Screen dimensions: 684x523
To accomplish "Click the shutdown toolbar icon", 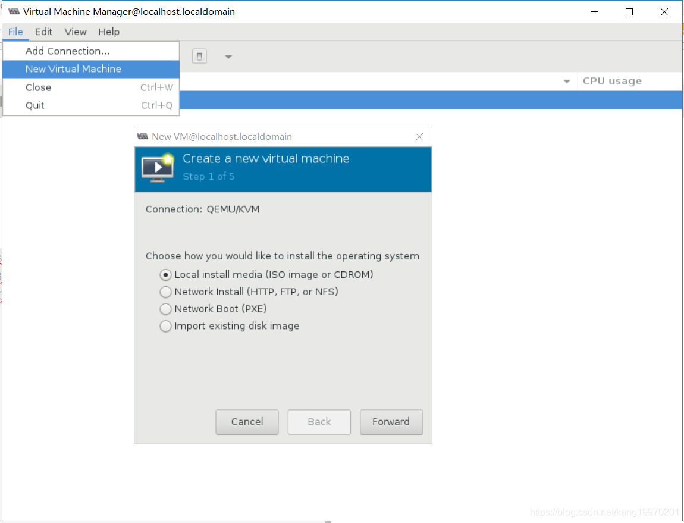I will [199, 57].
